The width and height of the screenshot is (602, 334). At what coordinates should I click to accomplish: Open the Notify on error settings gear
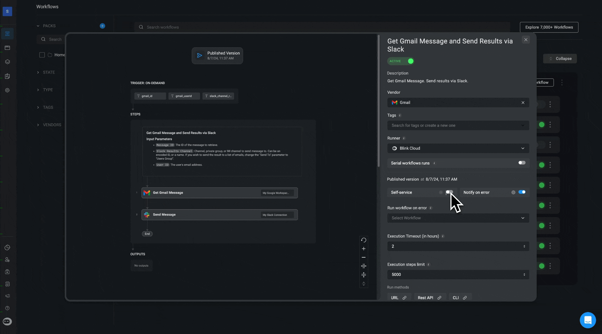[x=513, y=192]
